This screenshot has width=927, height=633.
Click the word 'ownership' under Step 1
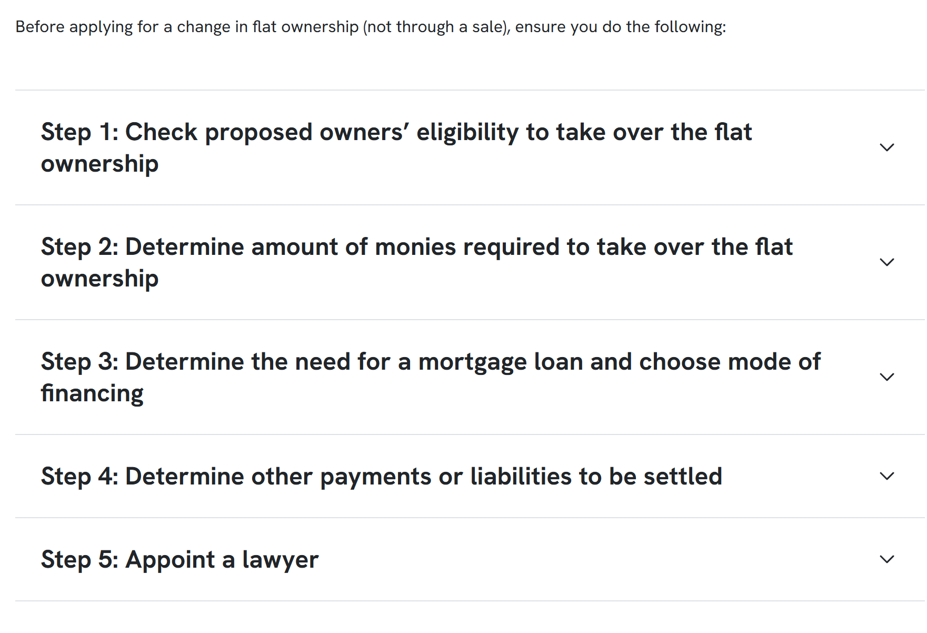tap(100, 164)
